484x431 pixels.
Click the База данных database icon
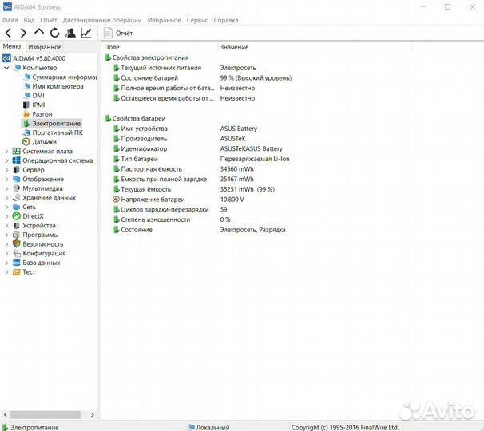[16, 263]
